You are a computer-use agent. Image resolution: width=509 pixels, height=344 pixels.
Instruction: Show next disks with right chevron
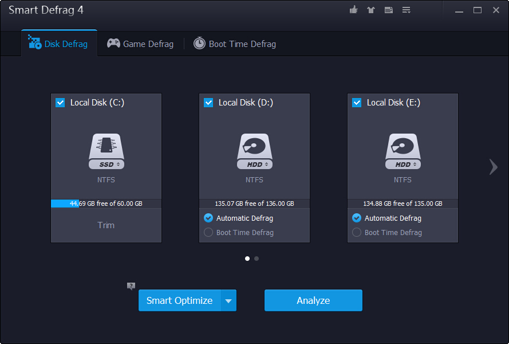[x=493, y=166]
